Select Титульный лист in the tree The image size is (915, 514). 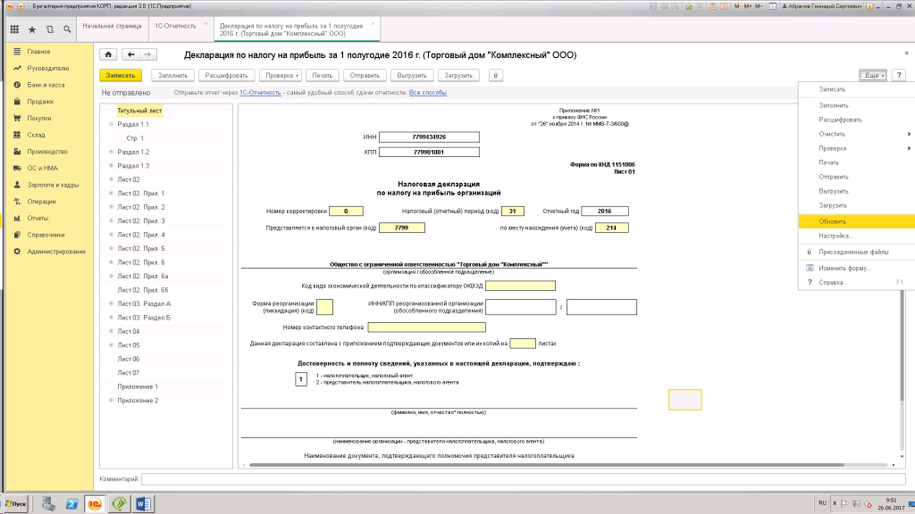[x=139, y=110]
